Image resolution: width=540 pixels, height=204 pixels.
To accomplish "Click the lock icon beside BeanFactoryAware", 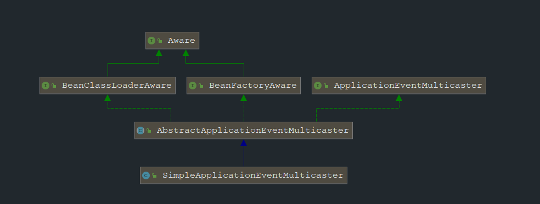I will click(x=201, y=86).
